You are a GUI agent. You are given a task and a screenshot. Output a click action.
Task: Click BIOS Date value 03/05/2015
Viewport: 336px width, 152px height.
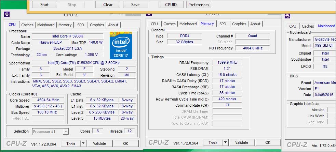325,95
